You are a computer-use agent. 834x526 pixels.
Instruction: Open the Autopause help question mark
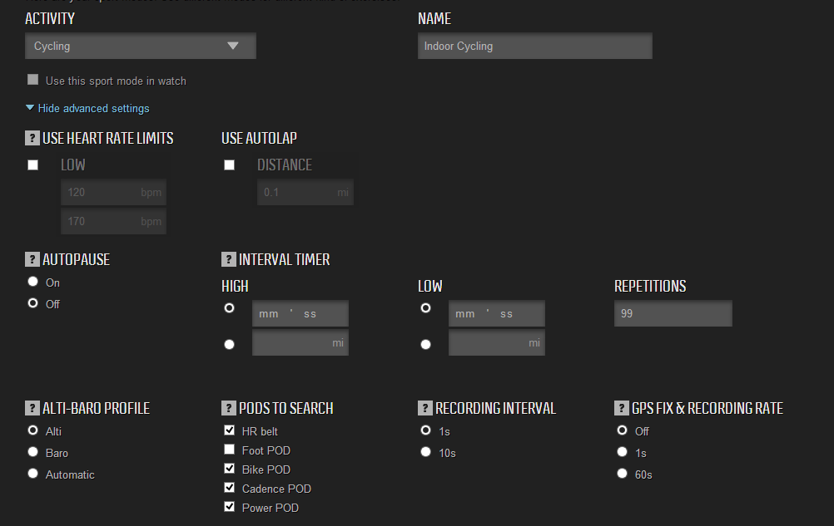pyautogui.click(x=32, y=259)
